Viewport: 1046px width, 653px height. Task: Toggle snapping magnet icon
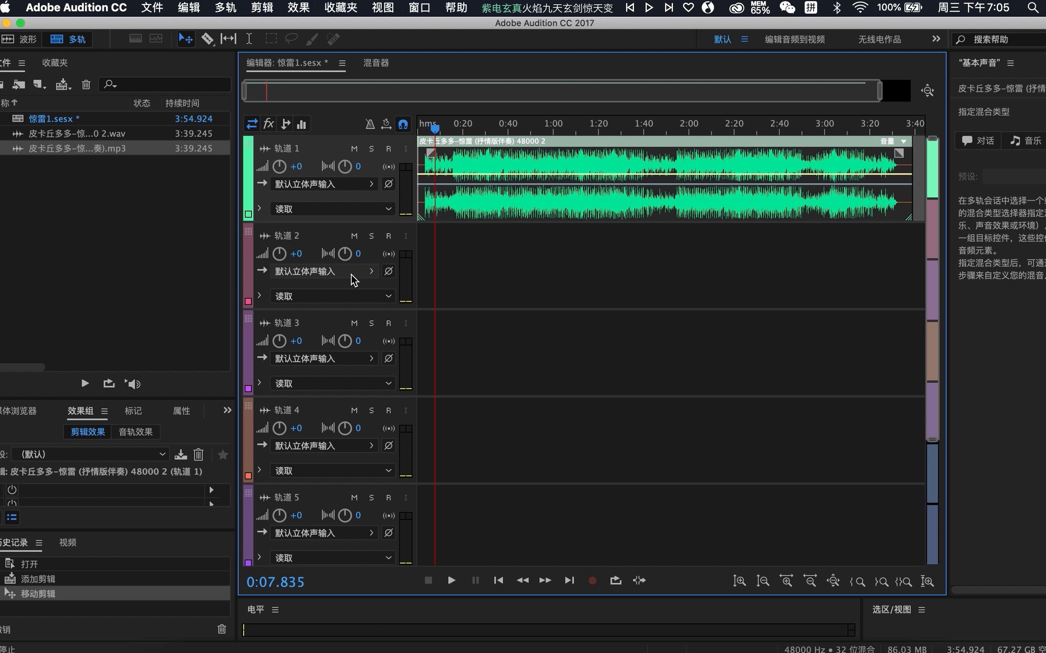(403, 124)
